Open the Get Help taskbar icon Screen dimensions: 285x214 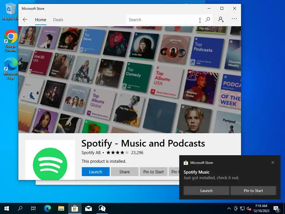(102, 208)
